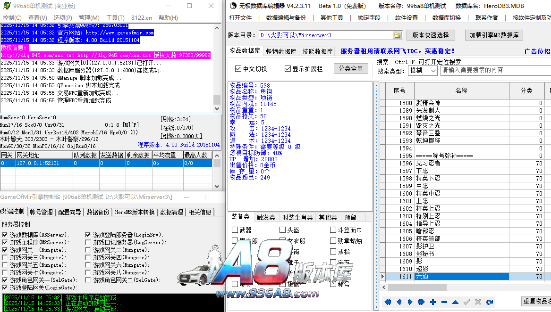Image resolution: width=551 pixels, height=312 pixels.
Task: Uncheck the 显示扩展栏 checkbox
Action: [288, 69]
